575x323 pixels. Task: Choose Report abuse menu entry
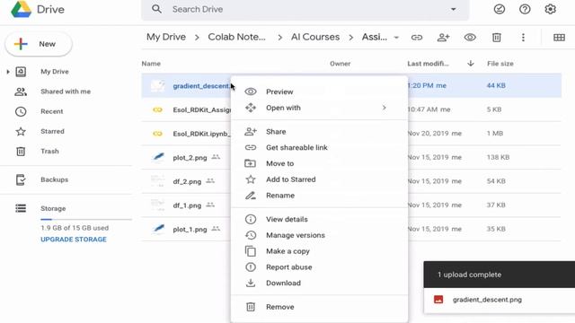(x=320, y=267)
